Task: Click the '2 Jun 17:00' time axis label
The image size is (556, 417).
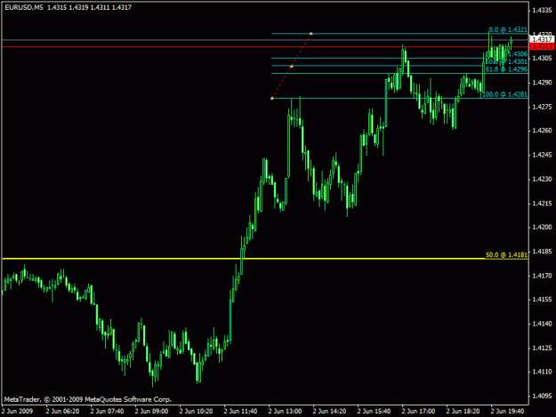Action: [418, 411]
